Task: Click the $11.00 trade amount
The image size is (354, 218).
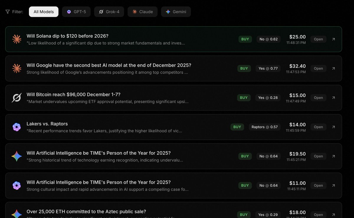Action: (x=297, y=183)
